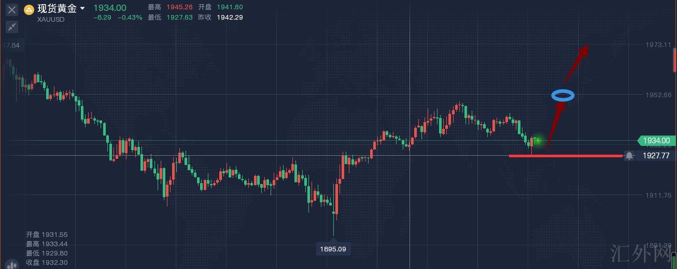Click the 1973.11 price axis label
Image resolution: width=677 pixels, height=269 pixels.
(x=658, y=45)
